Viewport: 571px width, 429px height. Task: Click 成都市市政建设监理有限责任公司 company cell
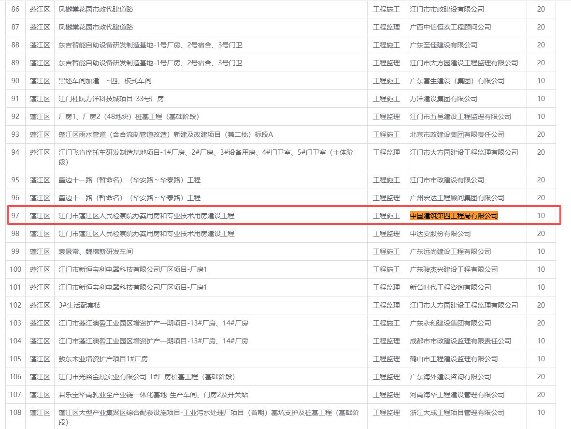coord(460,341)
